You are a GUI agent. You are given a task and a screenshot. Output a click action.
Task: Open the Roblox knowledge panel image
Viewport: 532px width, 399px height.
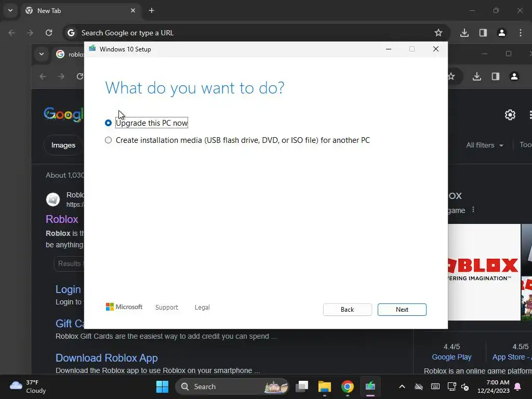(484, 272)
